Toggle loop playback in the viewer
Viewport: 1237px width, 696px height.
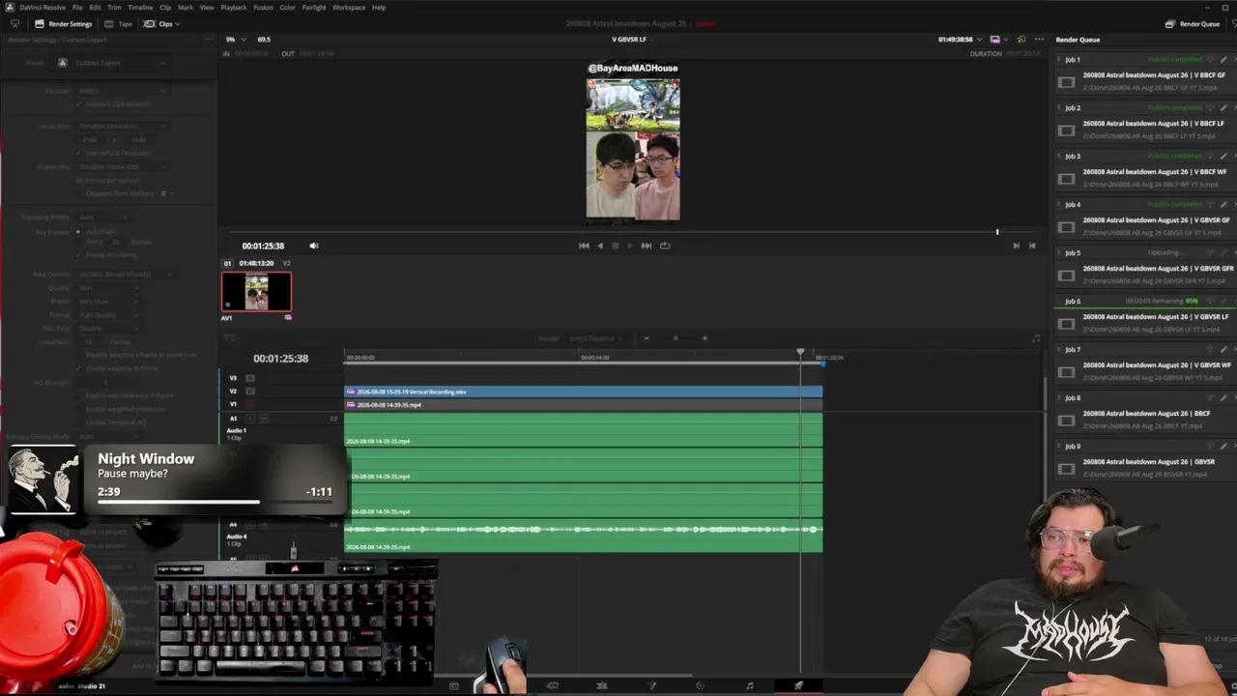[665, 246]
